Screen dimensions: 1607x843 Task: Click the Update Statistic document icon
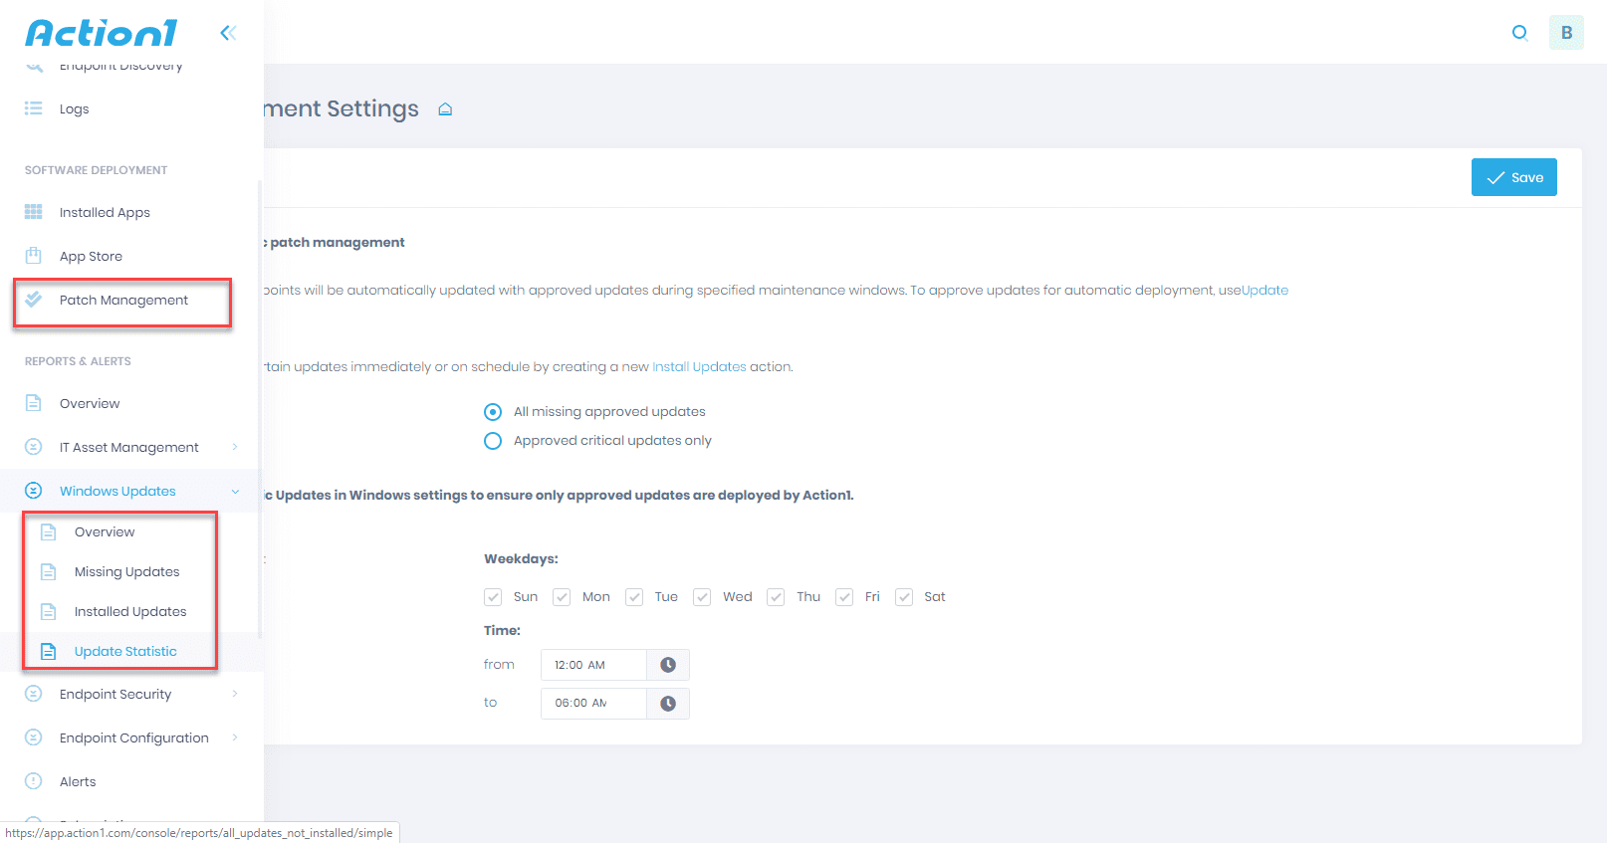pos(48,651)
